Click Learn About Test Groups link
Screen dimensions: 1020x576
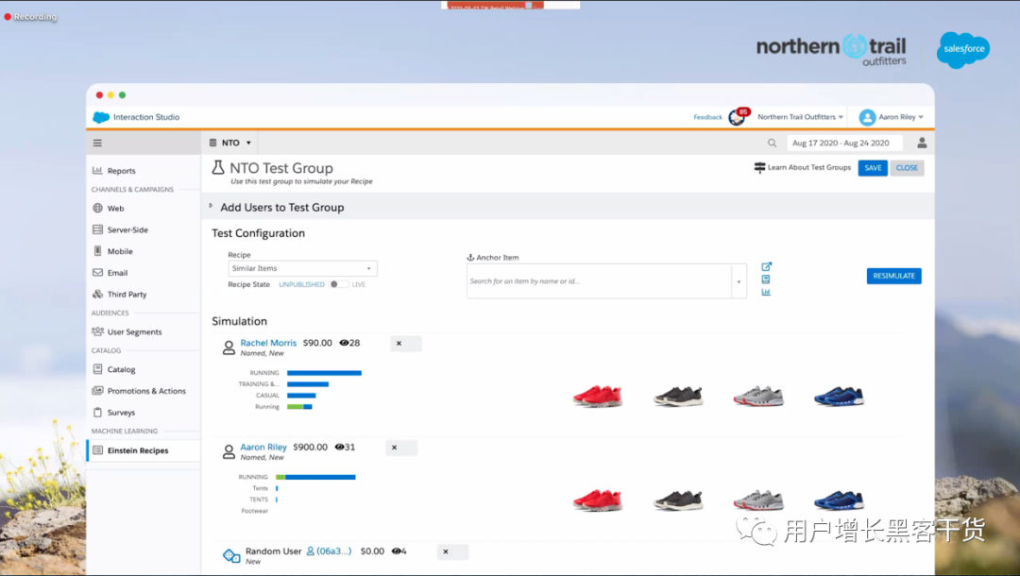802,168
